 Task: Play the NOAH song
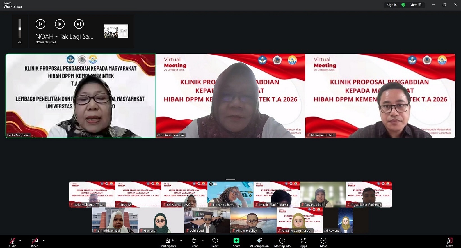click(60, 24)
